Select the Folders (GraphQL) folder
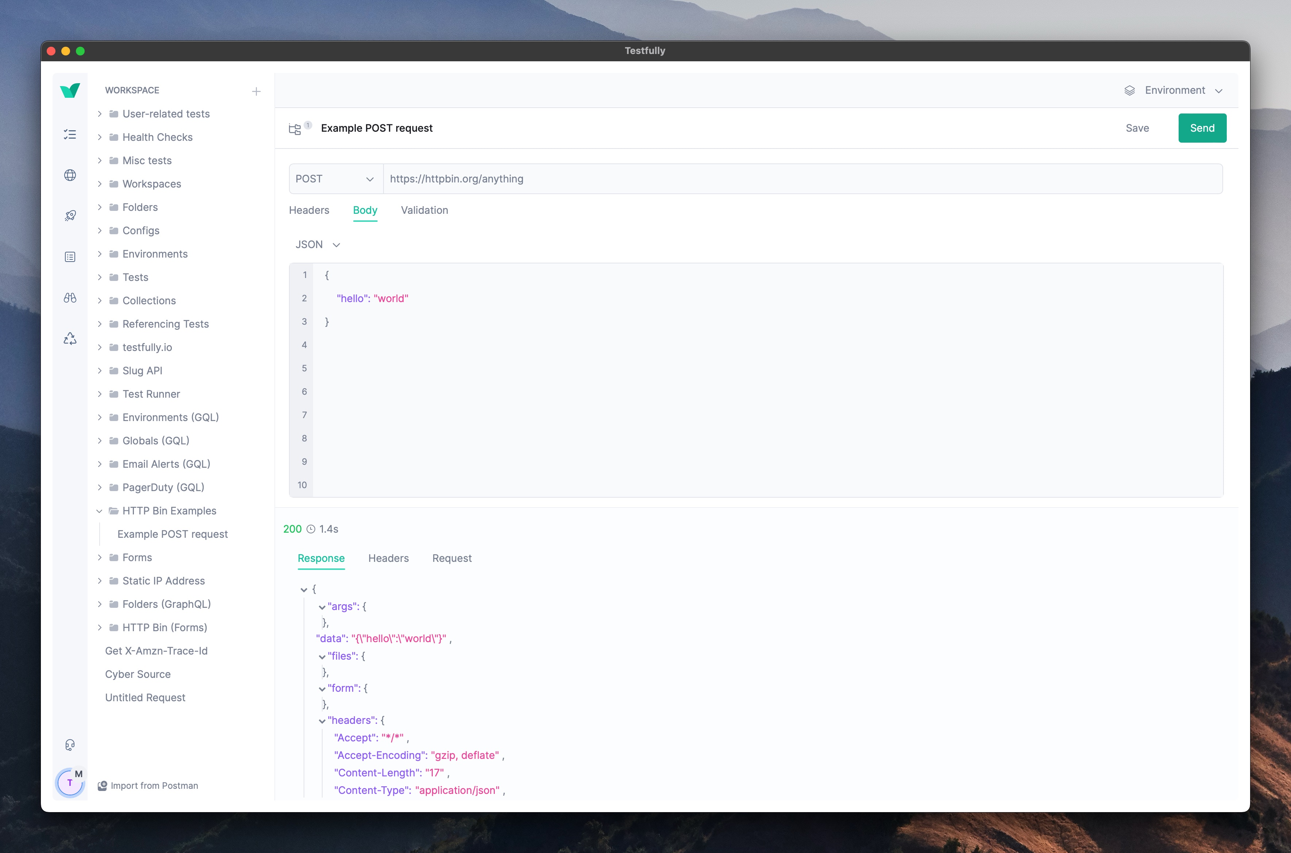This screenshot has height=853, width=1291. (x=167, y=605)
